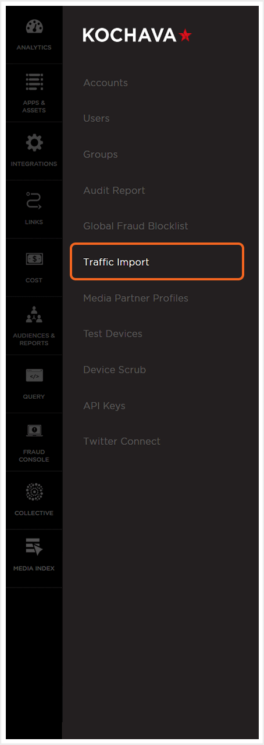This screenshot has width=264, height=745.
Task: Select the Apps & Assets list icon
Action: [34, 83]
